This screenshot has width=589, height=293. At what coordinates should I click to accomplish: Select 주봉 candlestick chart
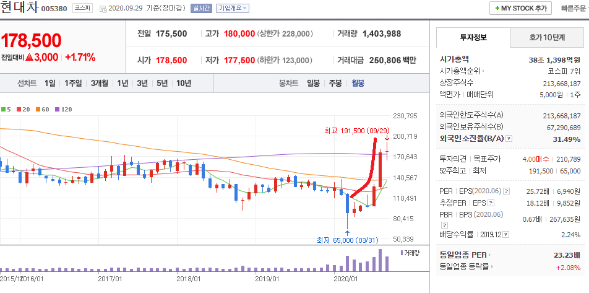click(x=335, y=83)
